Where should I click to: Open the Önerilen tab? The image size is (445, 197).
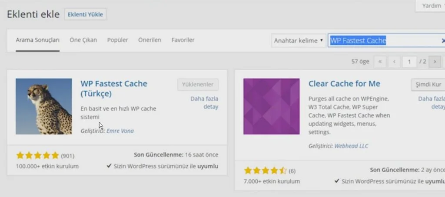[149, 40]
